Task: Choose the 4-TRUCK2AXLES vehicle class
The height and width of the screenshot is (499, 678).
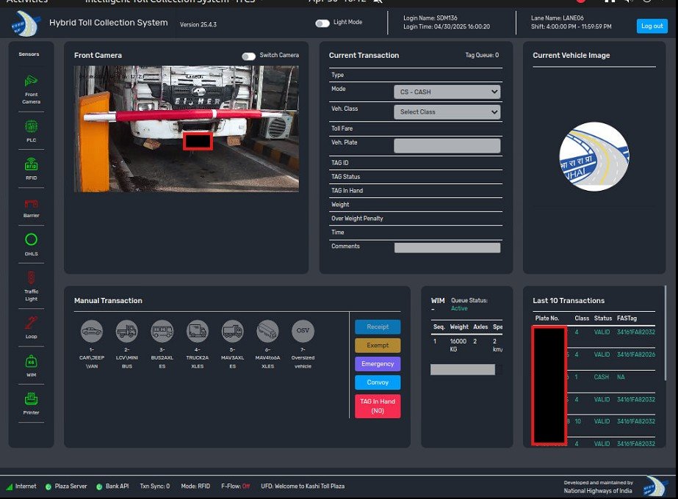Action: [197, 332]
